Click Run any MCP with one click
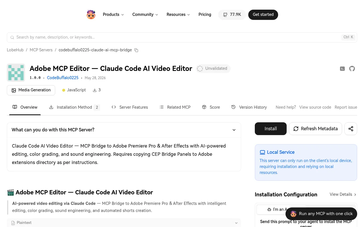The height and width of the screenshot is (227, 364). click(x=321, y=214)
